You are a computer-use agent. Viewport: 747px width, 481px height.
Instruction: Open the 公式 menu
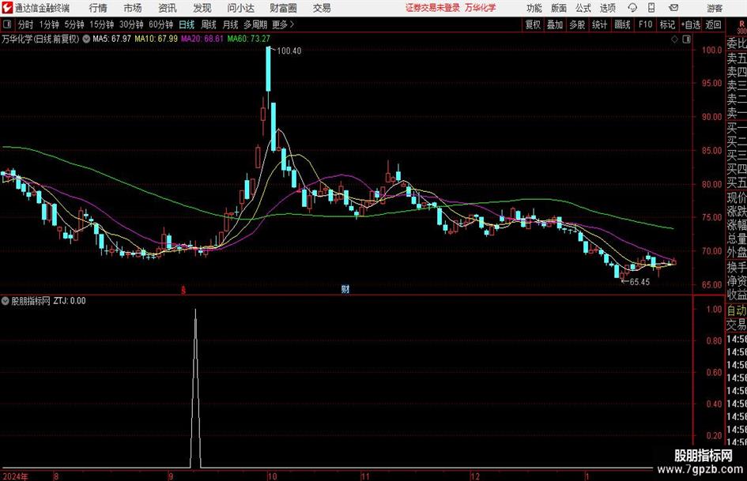tap(583, 8)
